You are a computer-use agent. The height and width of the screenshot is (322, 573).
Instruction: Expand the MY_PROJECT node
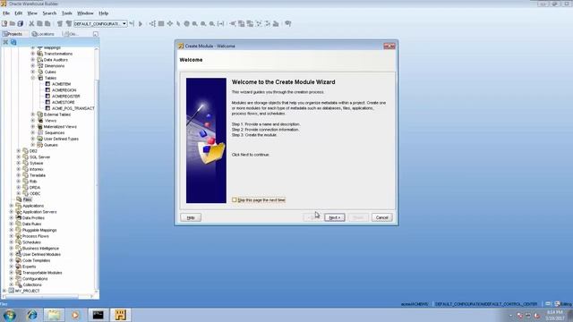(4, 291)
